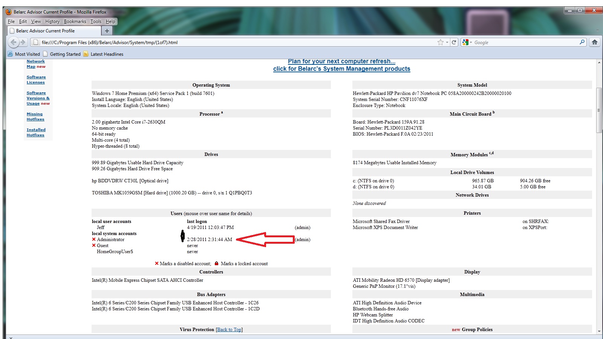This screenshot has width=603, height=339.
Task: Click the BIOS Hewlett-Packard F.0A line
Action: [393, 134]
